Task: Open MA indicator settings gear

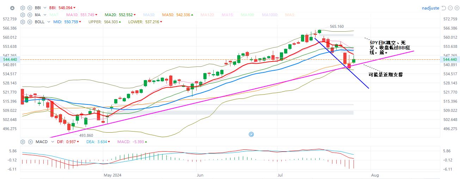Action: tap(23, 15)
